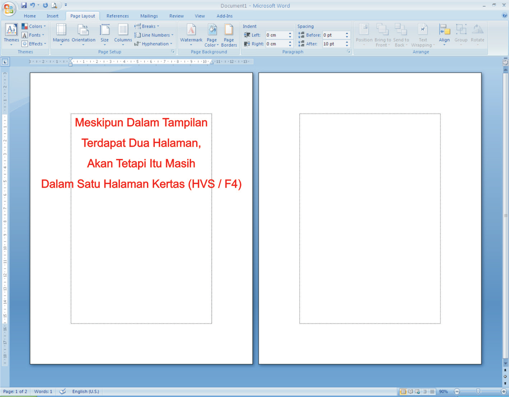Change page Orientation

[x=83, y=35]
